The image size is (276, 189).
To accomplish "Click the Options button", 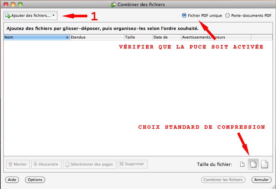I will [x=35, y=180].
